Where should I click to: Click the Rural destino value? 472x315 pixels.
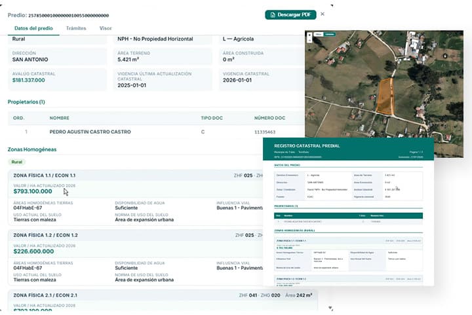pos(18,39)
